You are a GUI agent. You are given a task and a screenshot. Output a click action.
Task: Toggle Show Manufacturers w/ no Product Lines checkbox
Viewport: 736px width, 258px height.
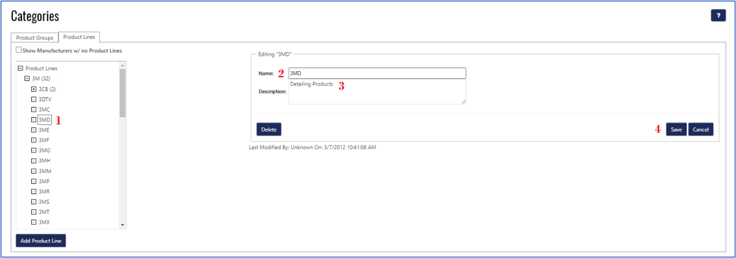[19, 50]
